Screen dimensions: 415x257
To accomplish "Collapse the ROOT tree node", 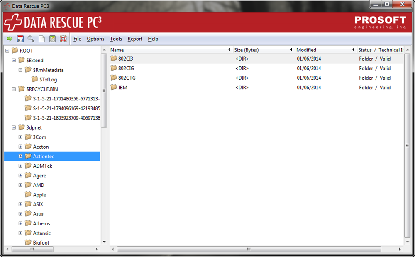I will coord(7,51).
